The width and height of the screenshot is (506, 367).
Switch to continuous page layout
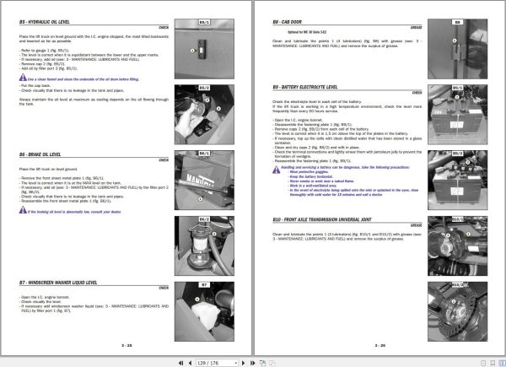[493, 363]
